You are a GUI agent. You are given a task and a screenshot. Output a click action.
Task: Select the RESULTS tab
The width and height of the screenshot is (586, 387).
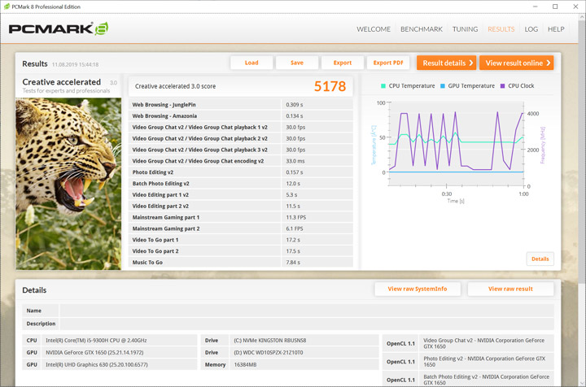pyautogui.click(x=501, y=29)
